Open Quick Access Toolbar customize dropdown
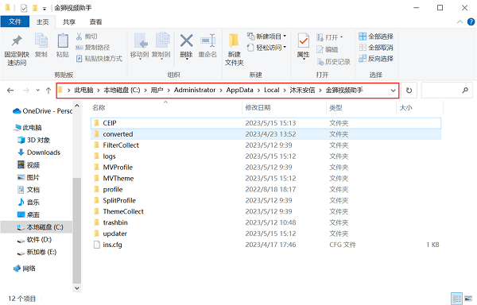This screenshot has height=305, width=477. (x=45, y=9)
